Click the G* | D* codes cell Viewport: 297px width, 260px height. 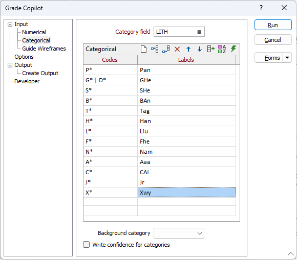click(x=110, y=80)
